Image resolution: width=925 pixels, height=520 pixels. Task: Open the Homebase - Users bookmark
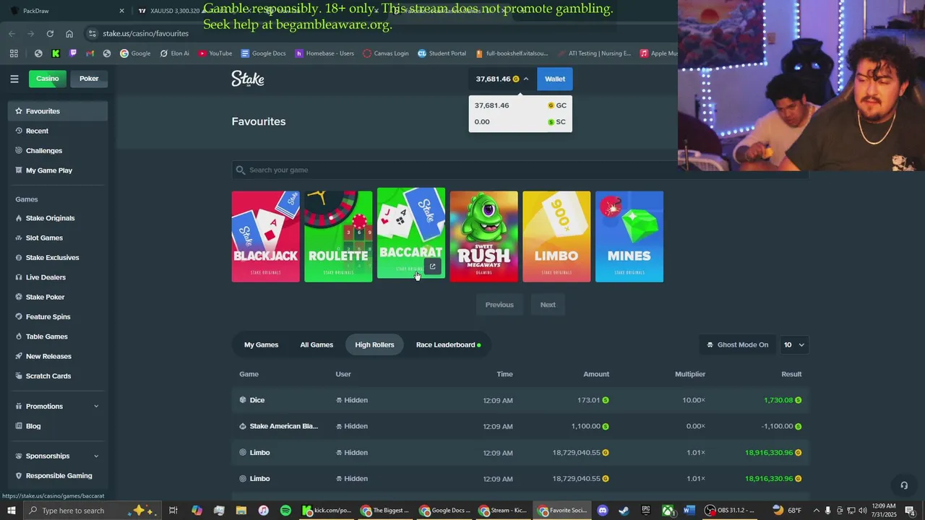(x=324, y=53)
